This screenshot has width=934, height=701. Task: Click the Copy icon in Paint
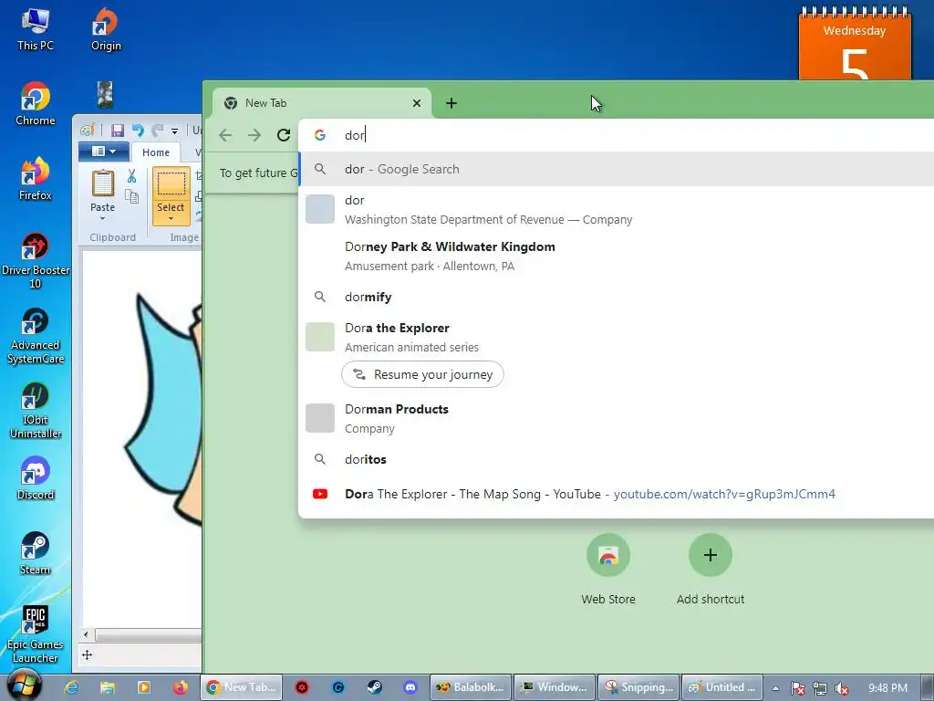(131, 196)
